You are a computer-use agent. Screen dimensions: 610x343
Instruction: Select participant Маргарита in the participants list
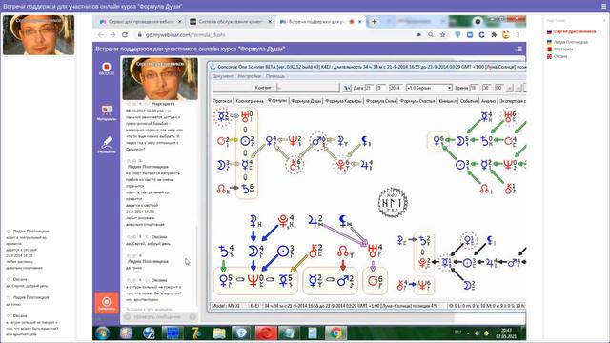click(x=560, y=50)
